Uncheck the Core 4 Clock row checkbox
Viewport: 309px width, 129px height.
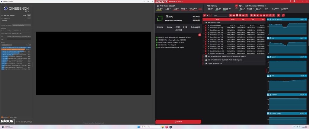click(x=206, y=37)
